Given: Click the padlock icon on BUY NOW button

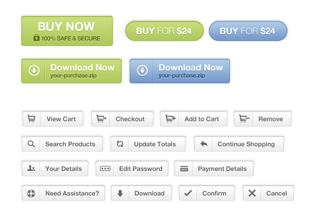Looking at the screenshot, I should pos(36,38).
